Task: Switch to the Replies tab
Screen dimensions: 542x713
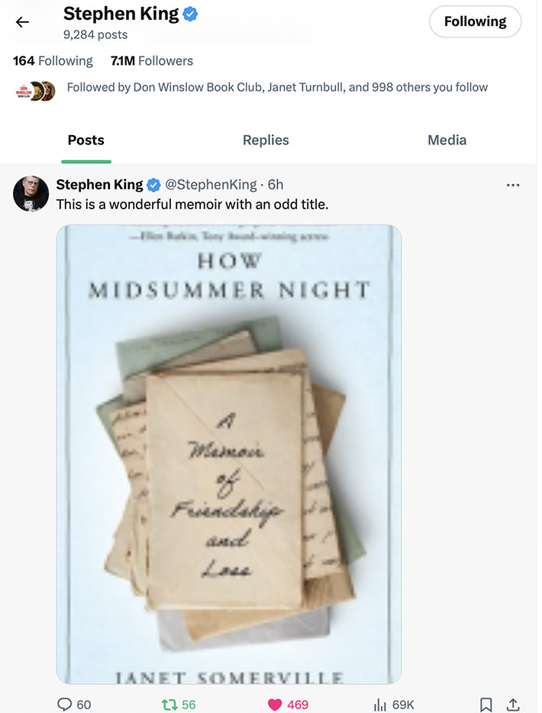Action: [266, 140]
